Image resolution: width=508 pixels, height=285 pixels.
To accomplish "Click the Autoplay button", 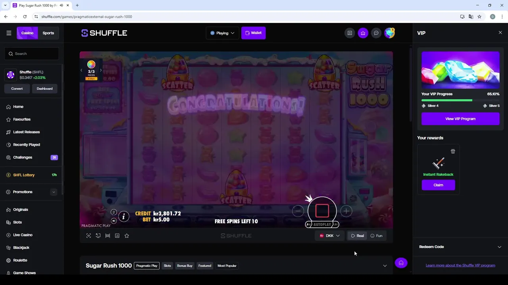I will coord(322,224).
